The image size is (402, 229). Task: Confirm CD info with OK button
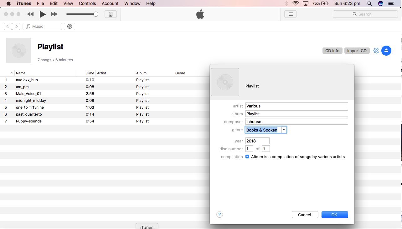coord(335,215)
